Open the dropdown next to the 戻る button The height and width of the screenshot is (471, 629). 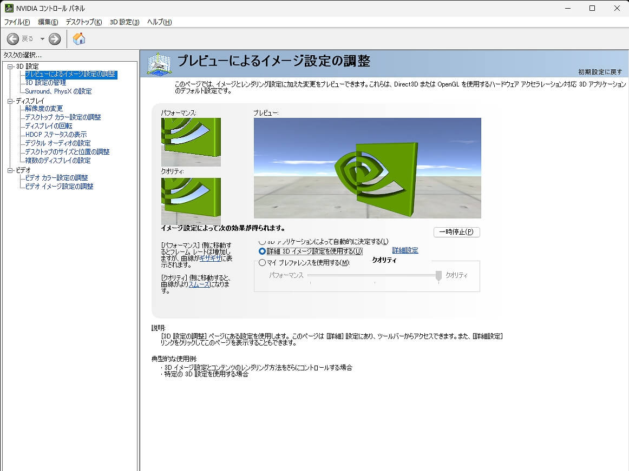click(42, 38)
